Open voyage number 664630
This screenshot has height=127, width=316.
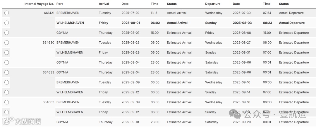48,43
